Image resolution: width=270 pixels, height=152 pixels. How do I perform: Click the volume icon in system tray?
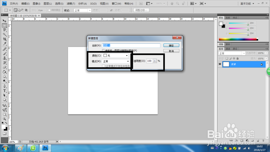pos(249,148)
